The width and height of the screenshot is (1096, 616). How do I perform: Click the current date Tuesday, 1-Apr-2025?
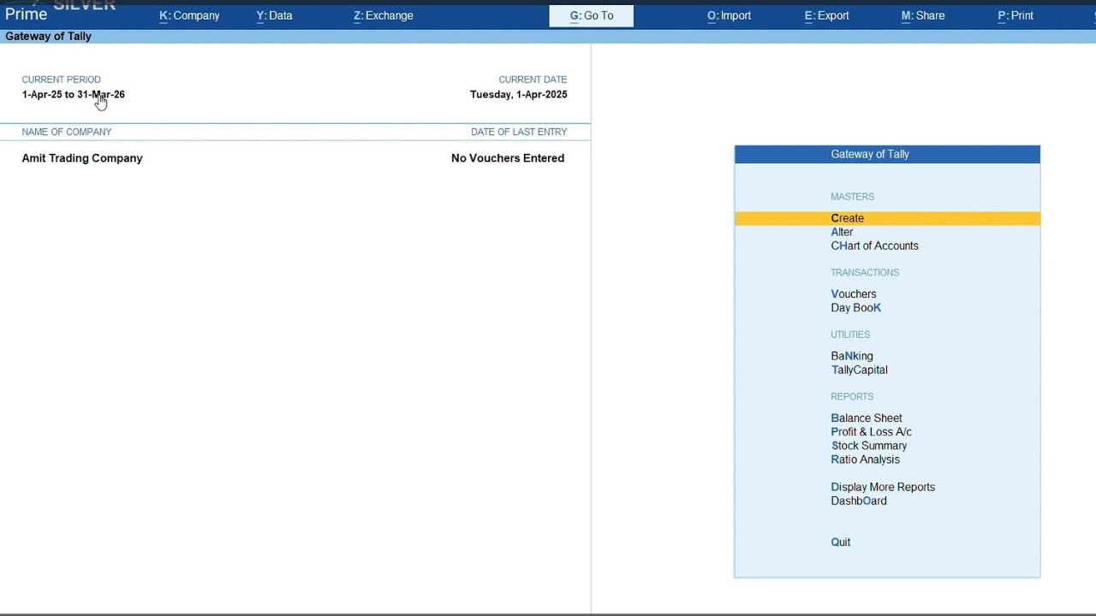[x=518, y=94]
